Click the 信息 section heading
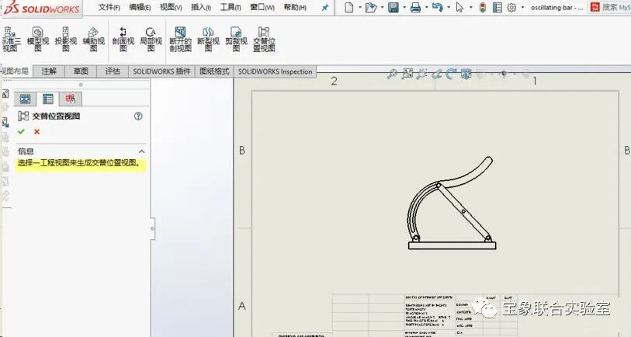The height and width of the screenshot is (337, 631). point(26,151)
